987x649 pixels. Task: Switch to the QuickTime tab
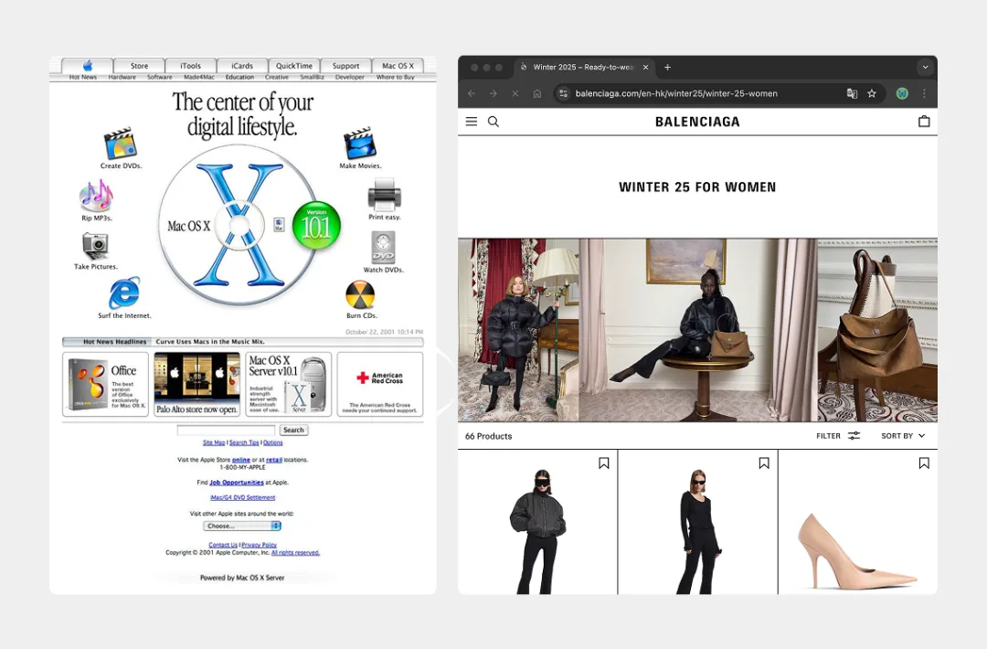(294, 66)
